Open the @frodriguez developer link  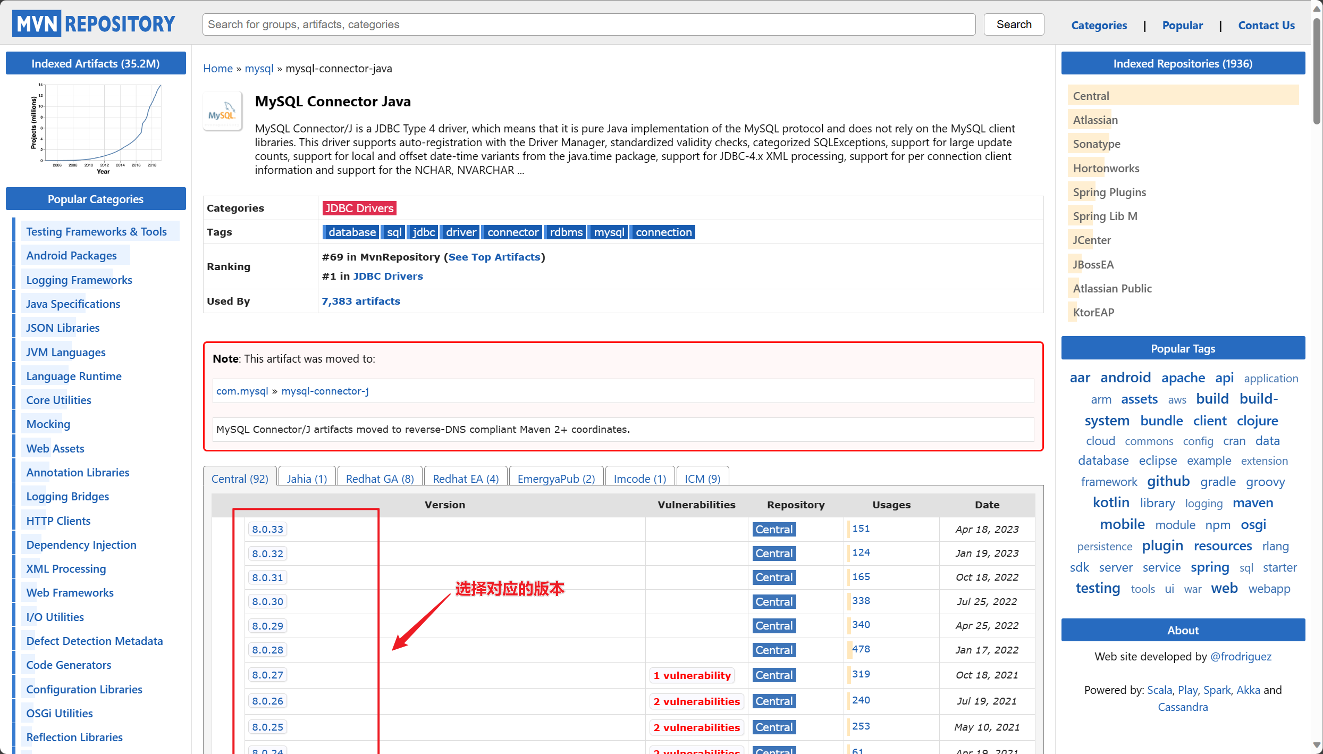tap(1241, 656)
